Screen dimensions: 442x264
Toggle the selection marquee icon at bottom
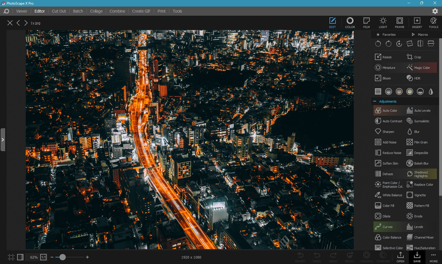[x=11, y=257]
